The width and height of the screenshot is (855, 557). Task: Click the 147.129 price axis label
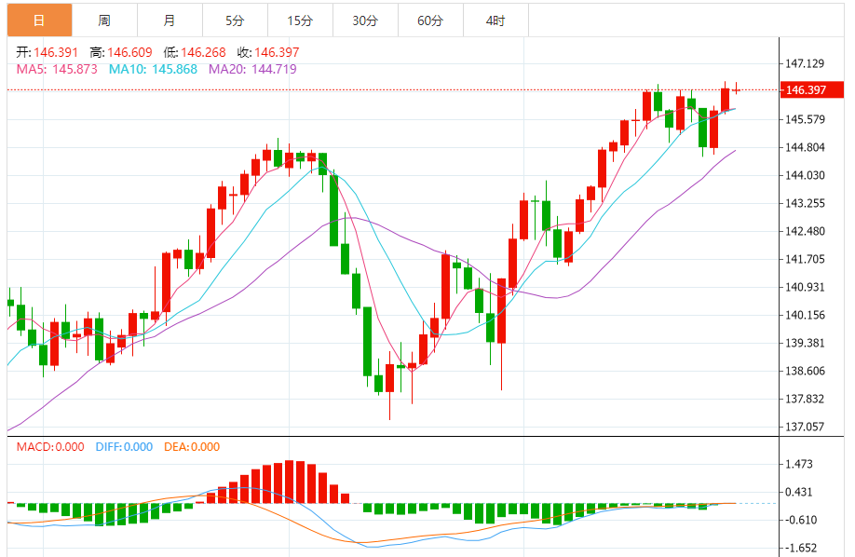click(x=805, y=64)
